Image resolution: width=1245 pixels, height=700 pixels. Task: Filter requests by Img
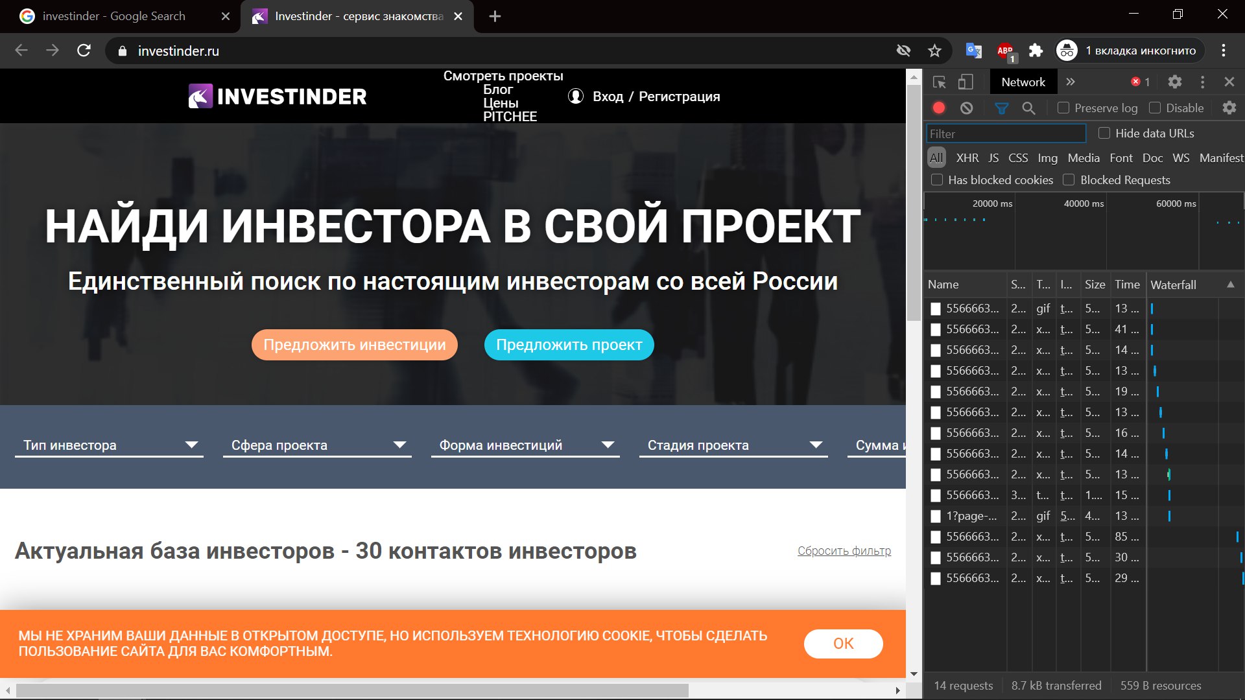(1047, 158)
